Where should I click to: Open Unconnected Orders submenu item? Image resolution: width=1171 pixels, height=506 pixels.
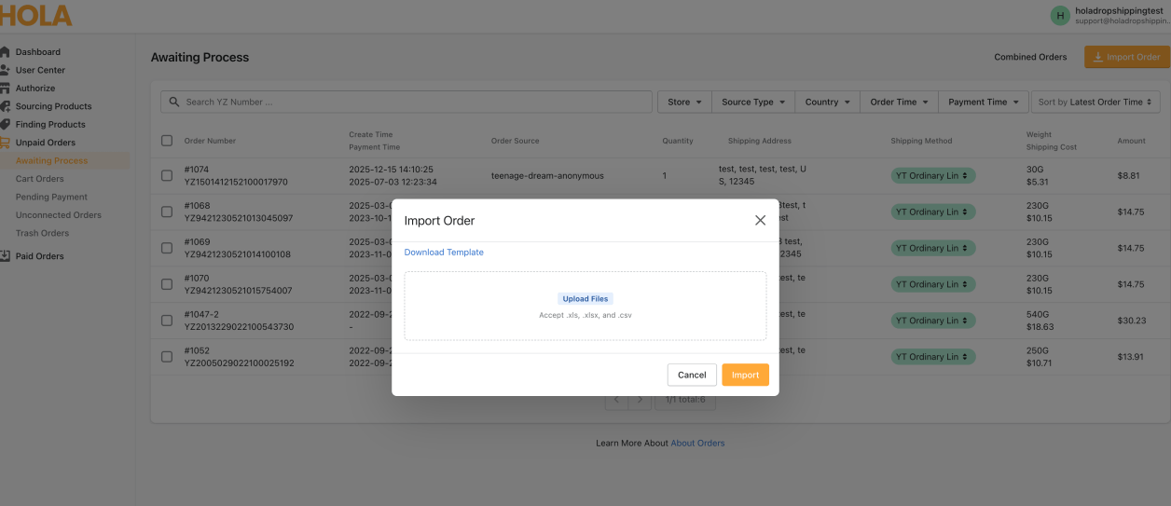(59, 215)
